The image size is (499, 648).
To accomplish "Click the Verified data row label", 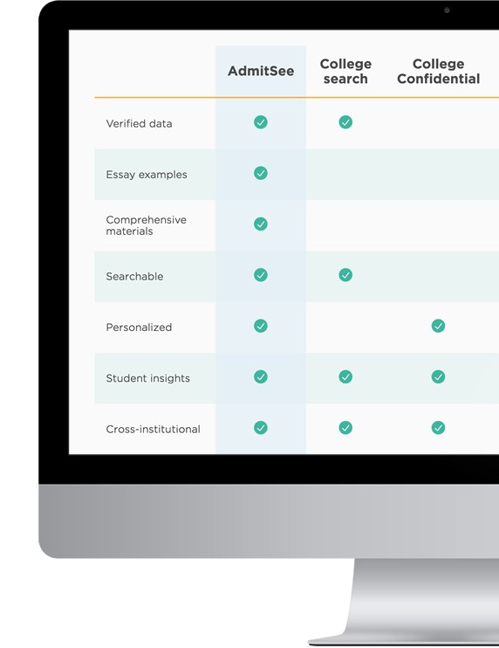I will 139,123.
